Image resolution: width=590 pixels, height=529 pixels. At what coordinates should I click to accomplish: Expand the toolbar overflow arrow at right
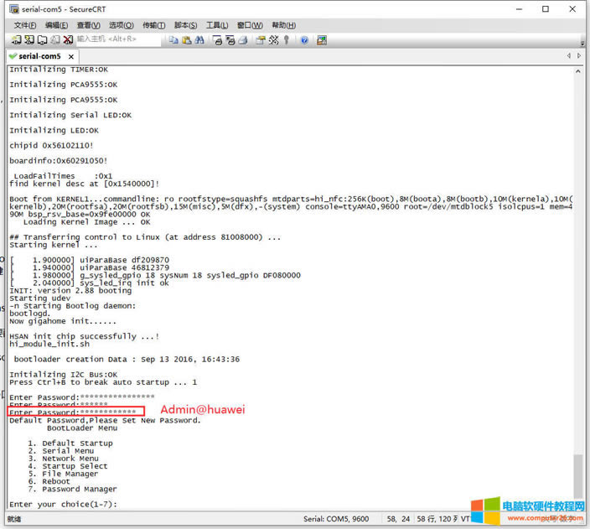click(x=582, y=39)
